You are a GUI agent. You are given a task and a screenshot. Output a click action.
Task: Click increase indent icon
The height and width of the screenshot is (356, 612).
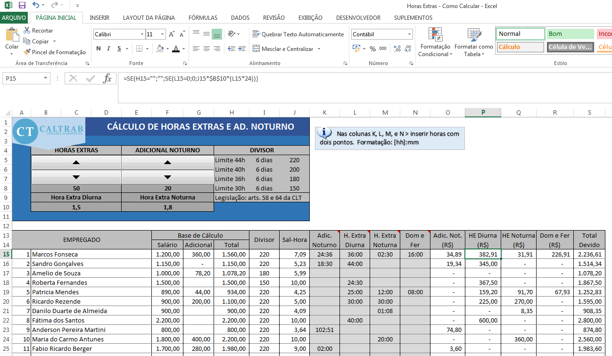click(x=242, y=49)
